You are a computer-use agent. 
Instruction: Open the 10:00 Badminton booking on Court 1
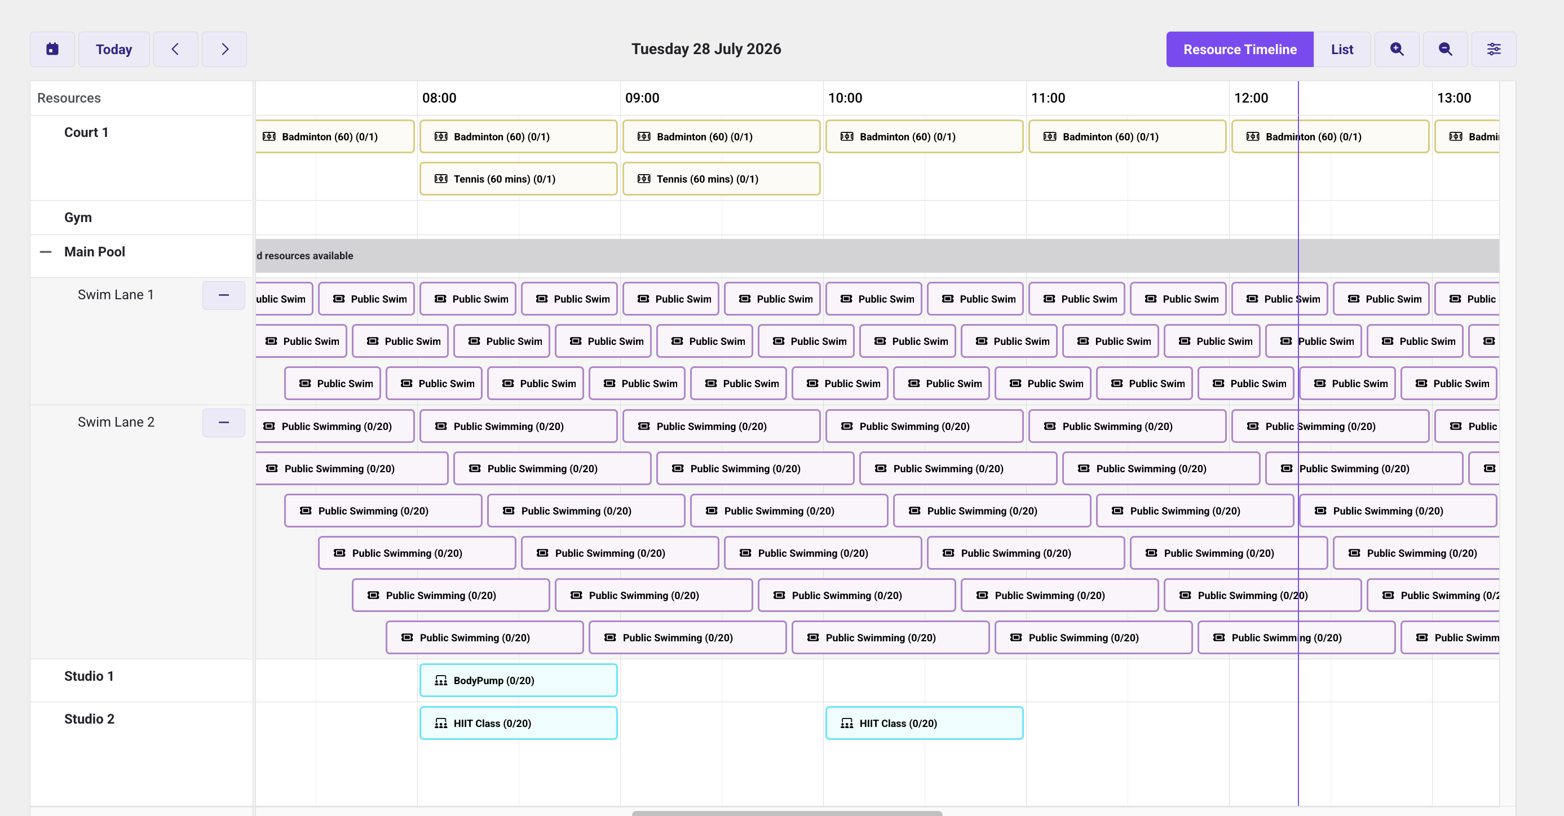(924, 136)
